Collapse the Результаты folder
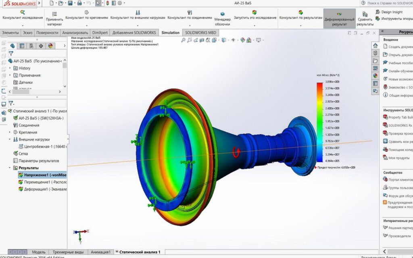 tap(10, 168)
